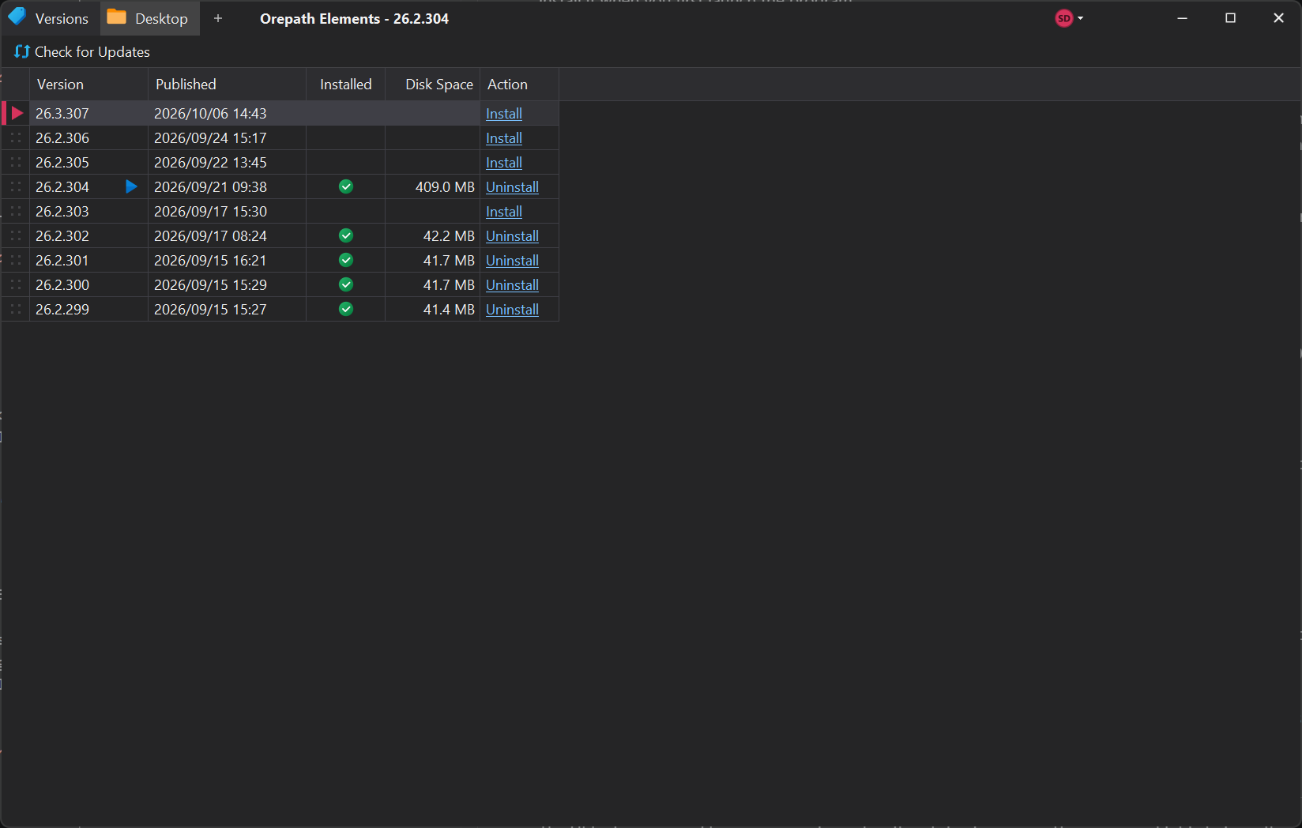
Task: Click the drag handle of row 26.2.306
Action: (x=16, y=137)
